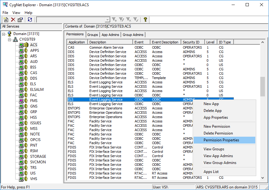Viewport: 269px width, 190px height.
Task: Sort by the Event Description column header
Action: 166,42
